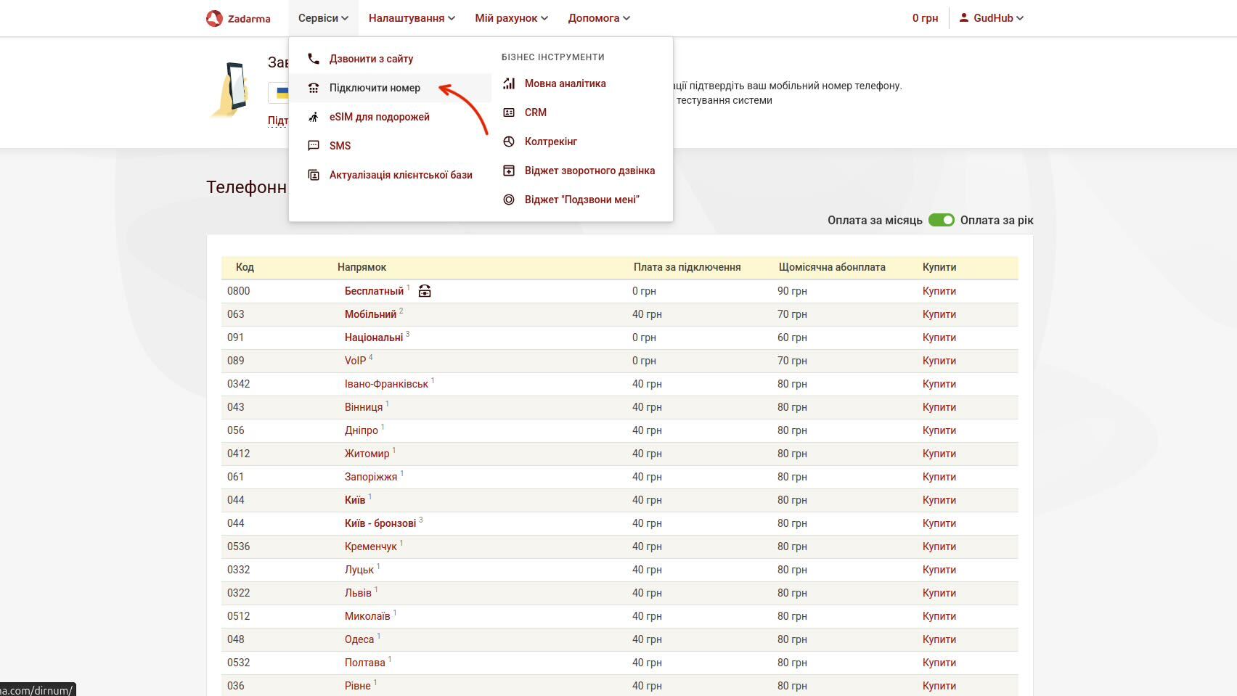Select Мовна аналітика business tool
The width and height of the screenshot is (1237, 696).
point(565,83)
